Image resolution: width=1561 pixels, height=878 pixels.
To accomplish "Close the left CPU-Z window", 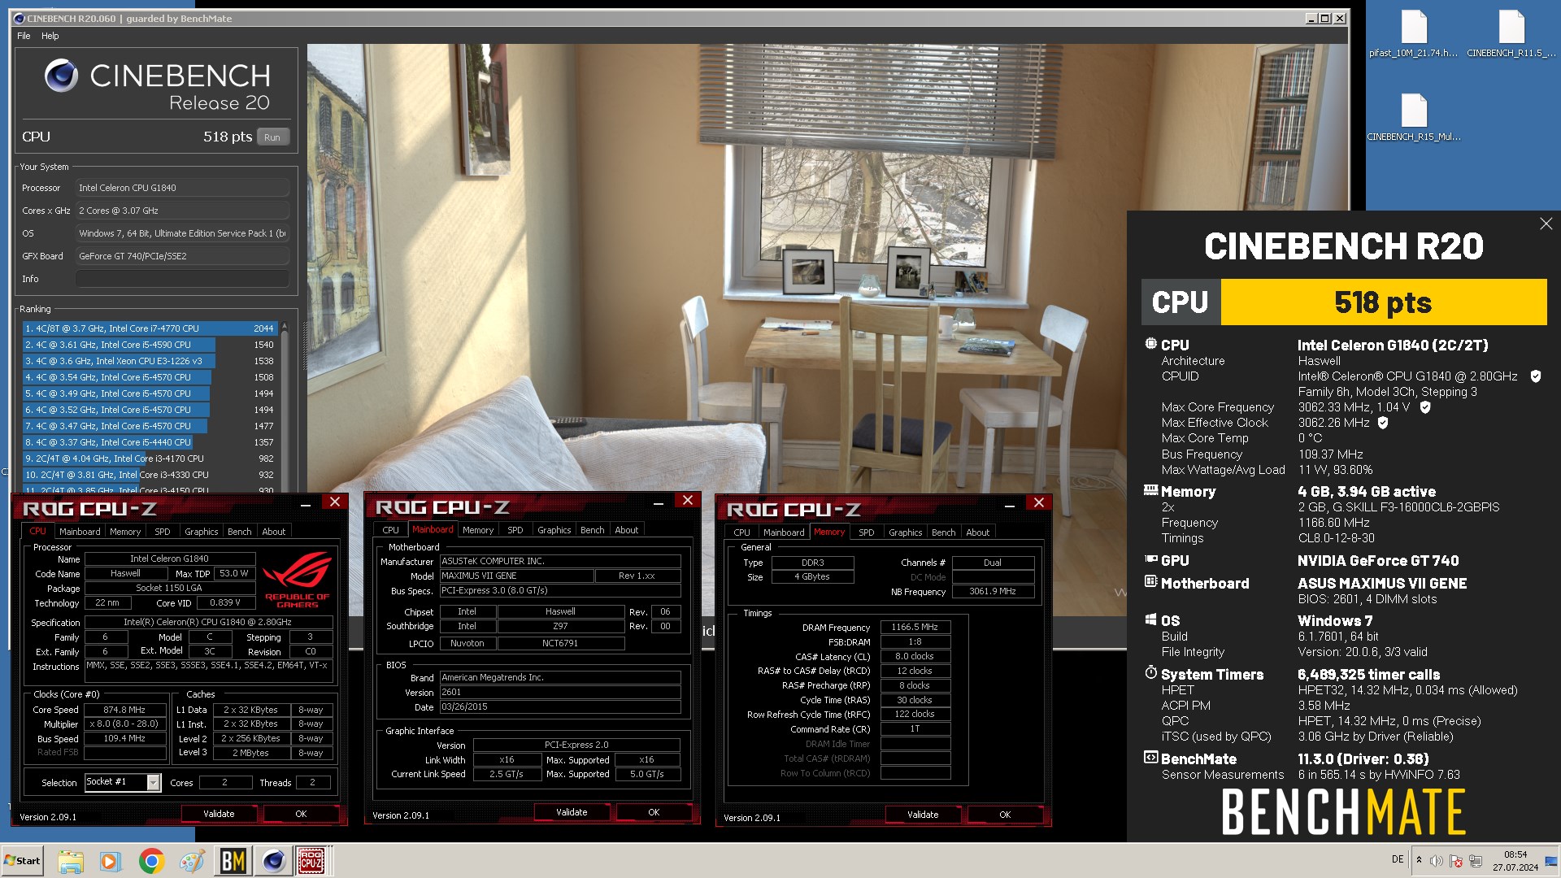I will (x=335, y=502).
